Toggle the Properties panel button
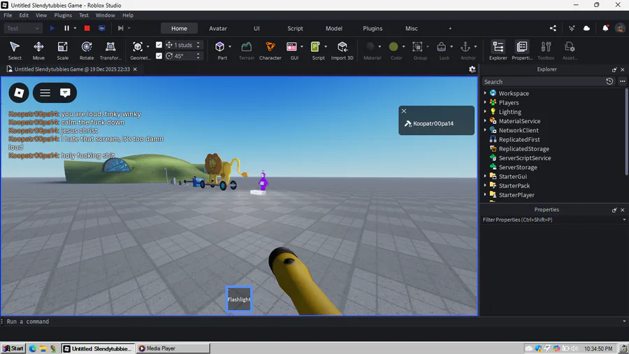This screenshot has width=629, height=354. (x=522, y=50)
